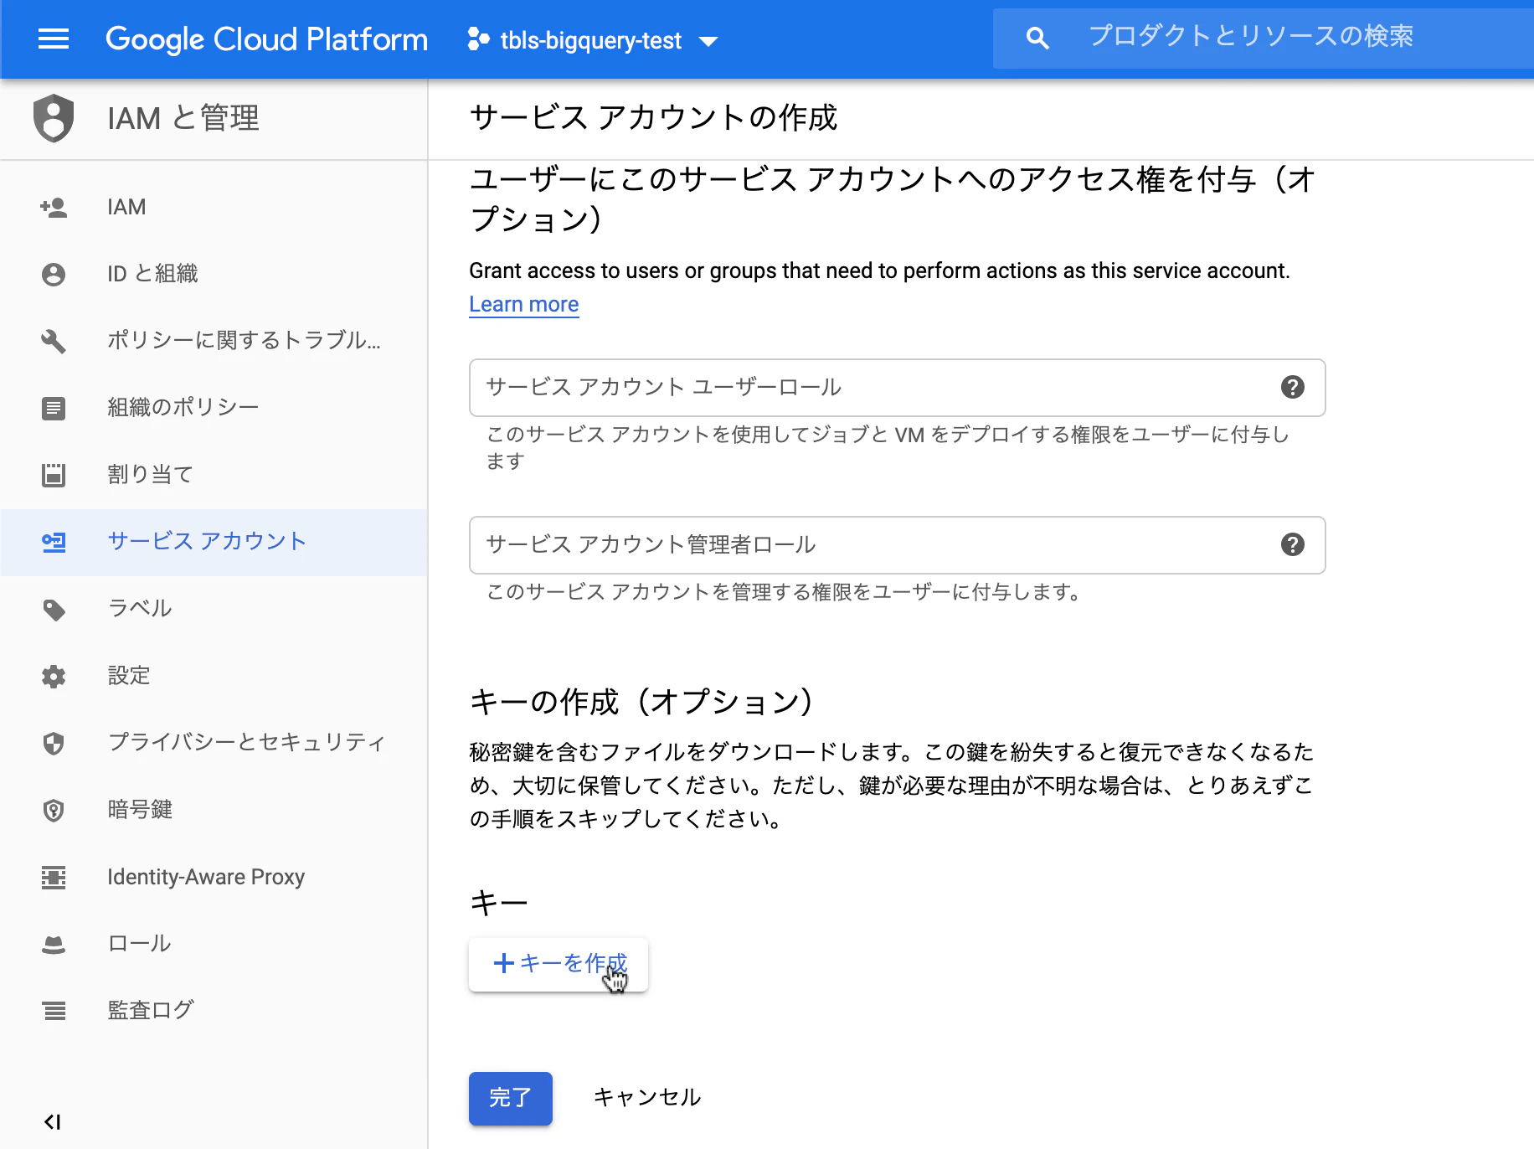Image resolution: width=1534 pixels, height=1149 pixels.
Task: Click the search magnifier icon
Action: tap(1037, 38)
